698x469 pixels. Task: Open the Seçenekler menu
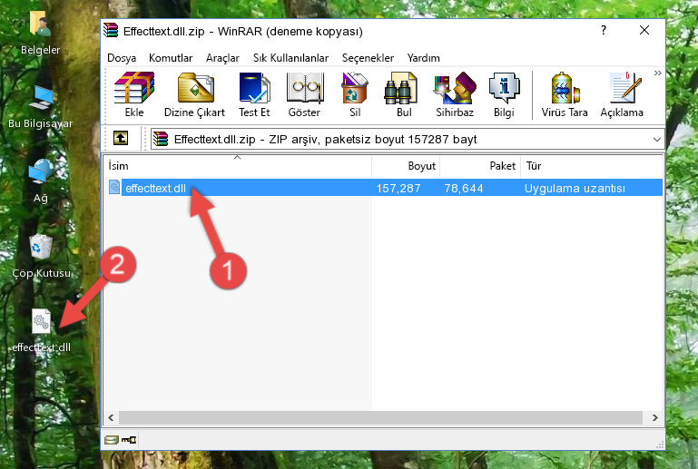click(x=368, y=58)
